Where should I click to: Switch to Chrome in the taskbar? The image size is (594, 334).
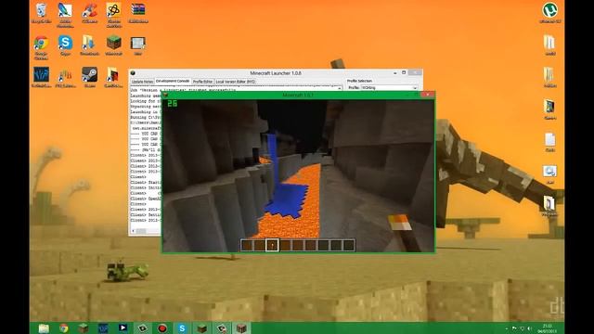click(64, 328)
